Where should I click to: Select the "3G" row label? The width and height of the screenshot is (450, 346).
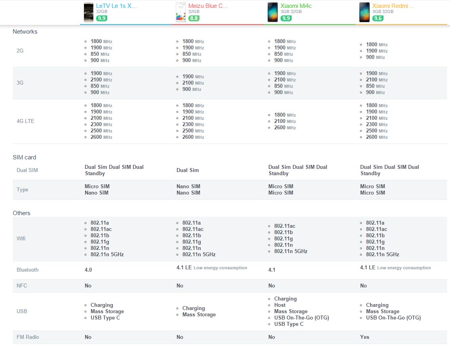click(x=20, y=83)
